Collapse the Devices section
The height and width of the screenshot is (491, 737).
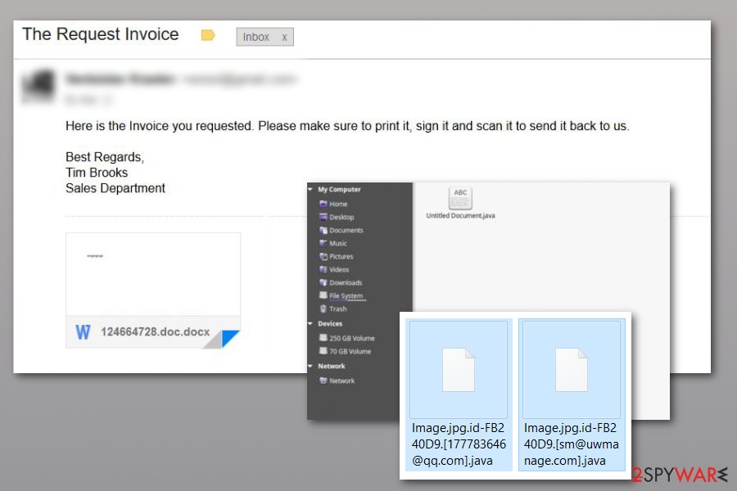coord(310,324)
